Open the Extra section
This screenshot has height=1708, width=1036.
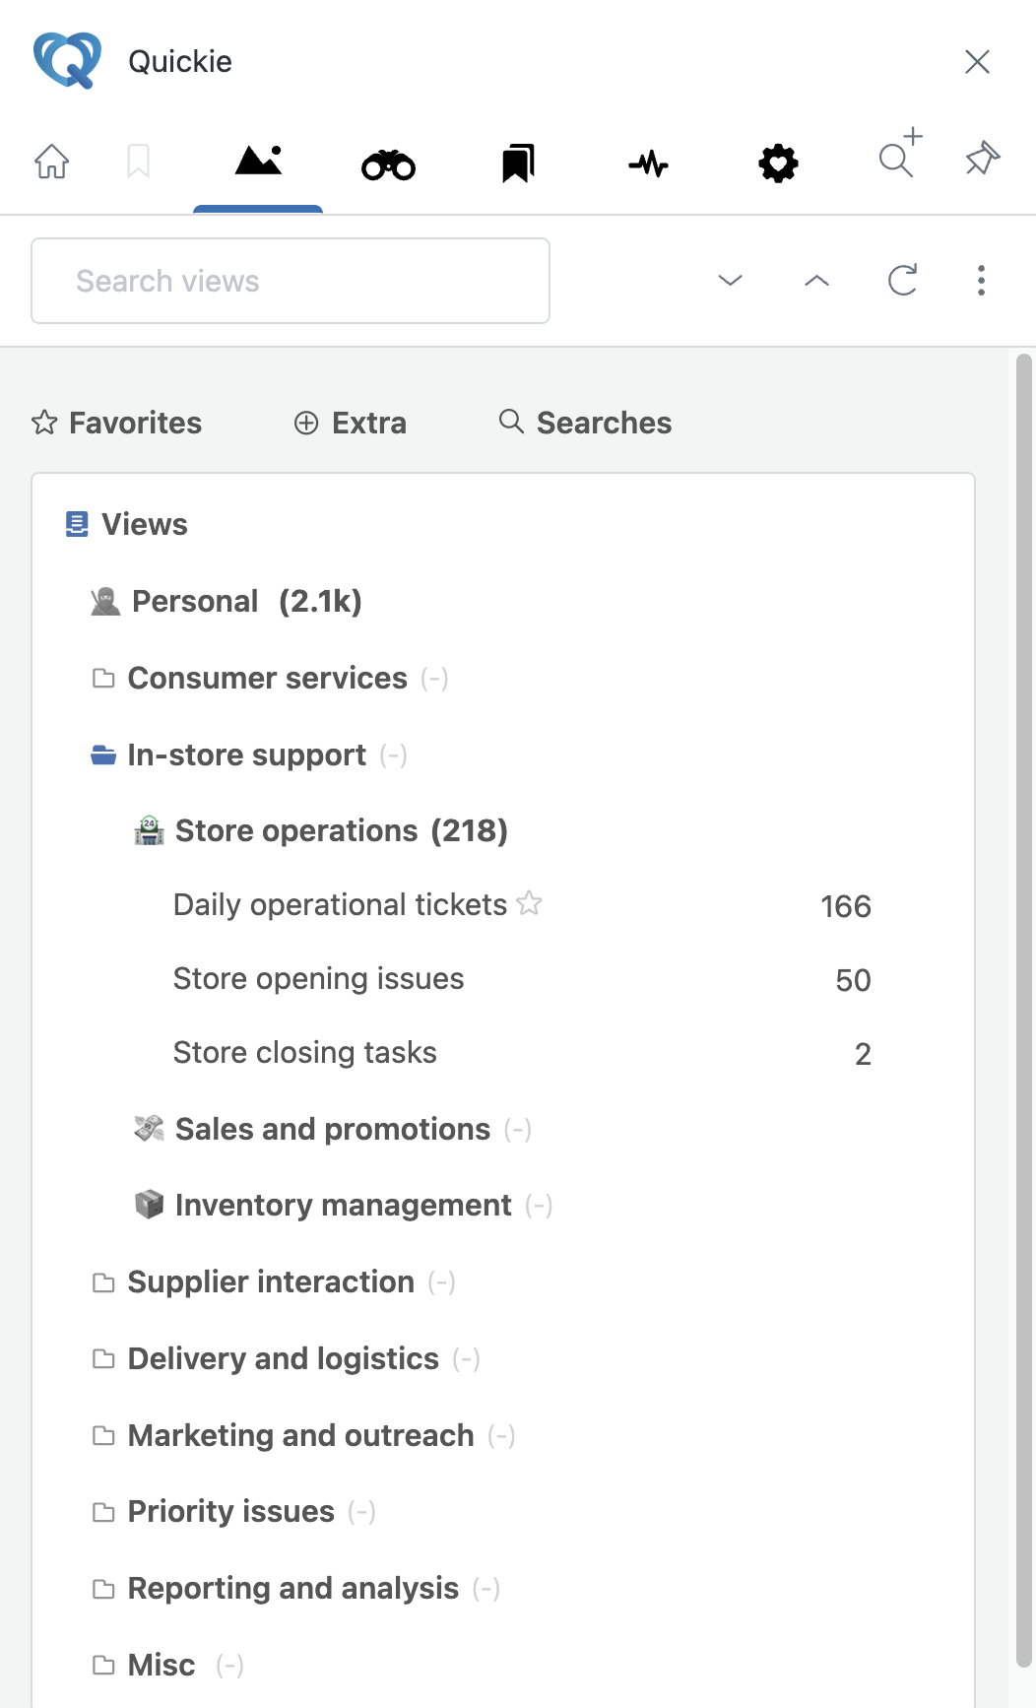350,423
